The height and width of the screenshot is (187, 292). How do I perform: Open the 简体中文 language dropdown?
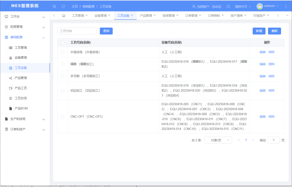pyautogui.click(x=243, y=6)
